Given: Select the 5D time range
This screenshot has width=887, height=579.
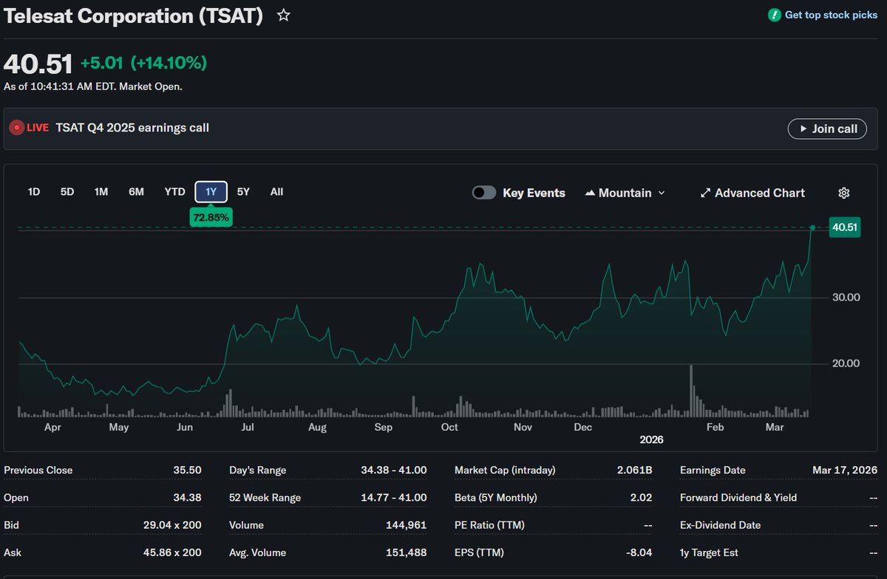Looking at the screenshot, I should tap(67, 192).
